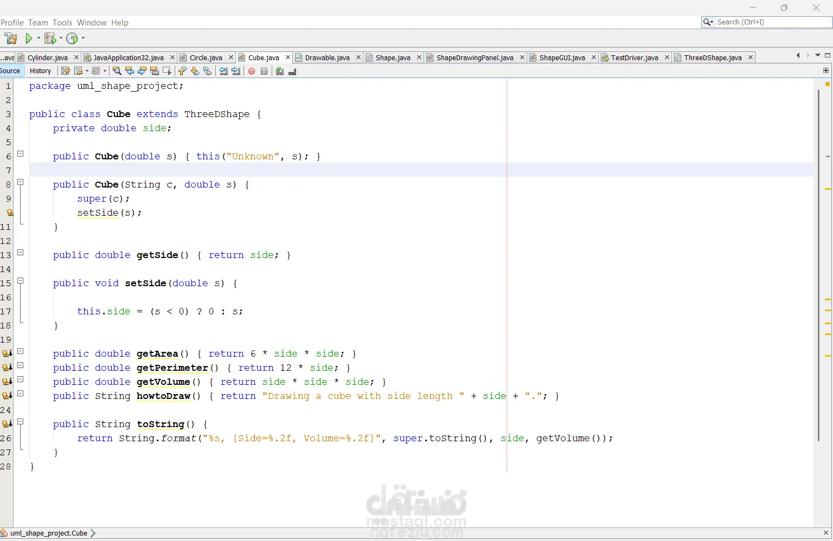This screenshot has width=833, height=541.
Task: Open the Tools menu
Action: coord(62,23)
